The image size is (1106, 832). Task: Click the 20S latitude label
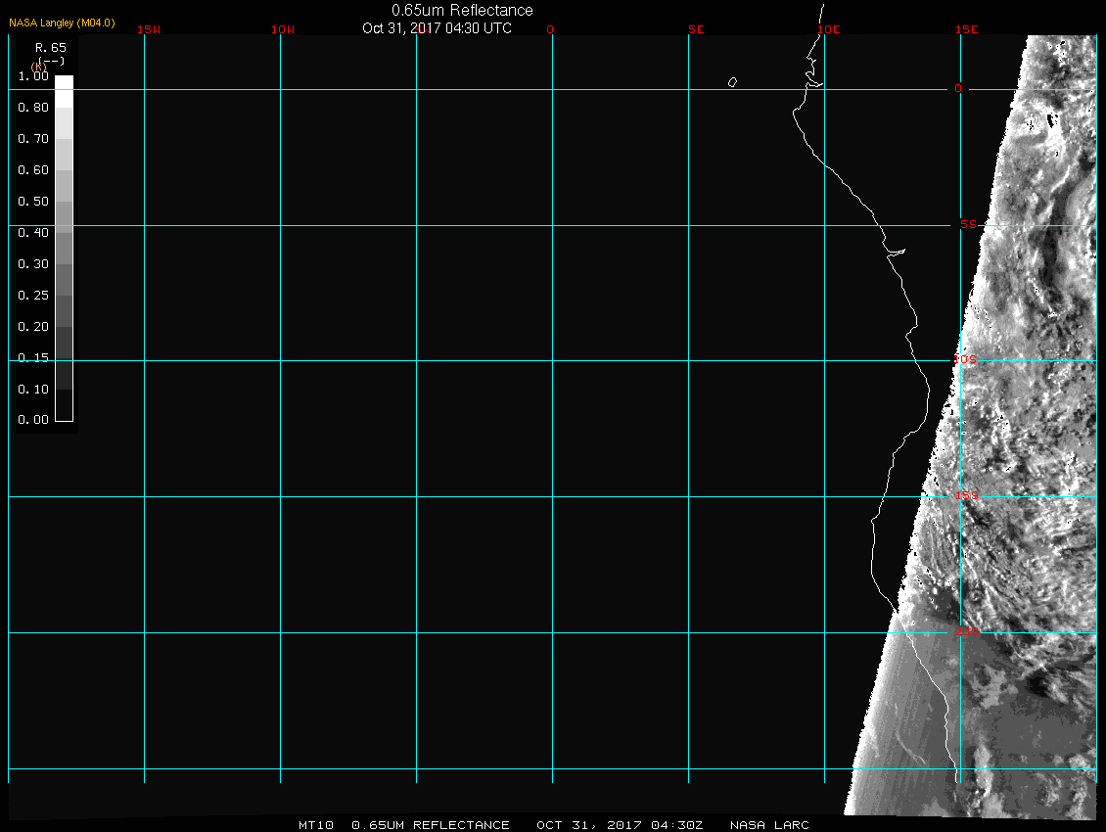[965, 632]
